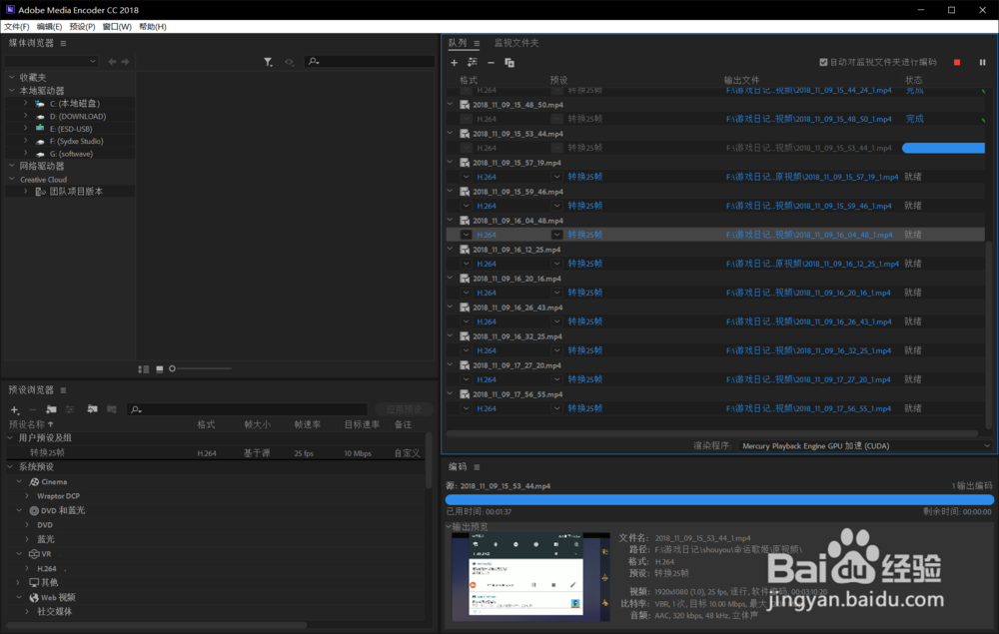
Task: Open preset settings sliders icon
Action: (x=70, y=409)
